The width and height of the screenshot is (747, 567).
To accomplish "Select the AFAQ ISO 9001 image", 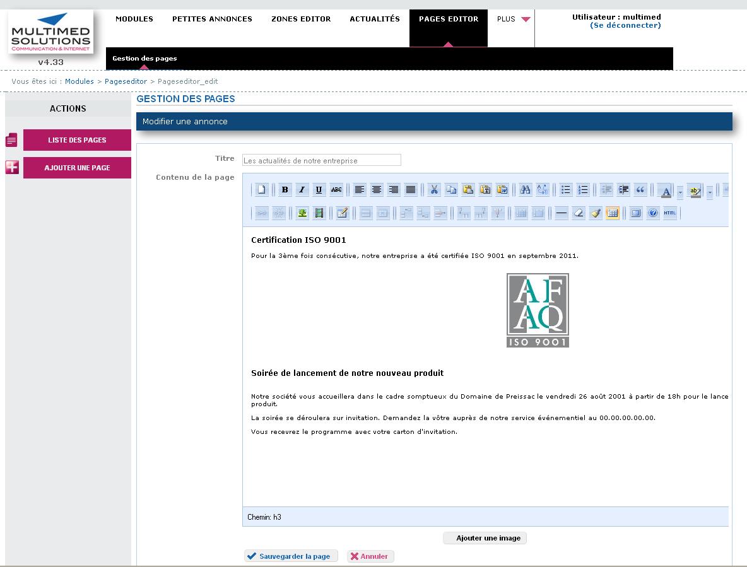I will (x=538, y=310).
